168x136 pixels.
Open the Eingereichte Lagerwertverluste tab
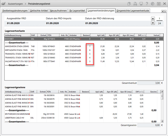(x=133, y=11)
